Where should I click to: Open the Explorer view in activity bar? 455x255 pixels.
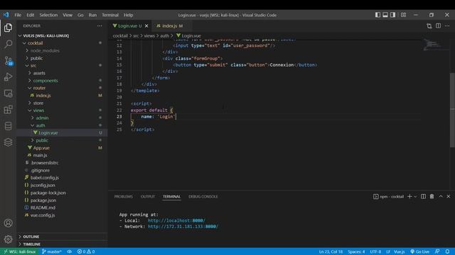[x=8, y=28]
